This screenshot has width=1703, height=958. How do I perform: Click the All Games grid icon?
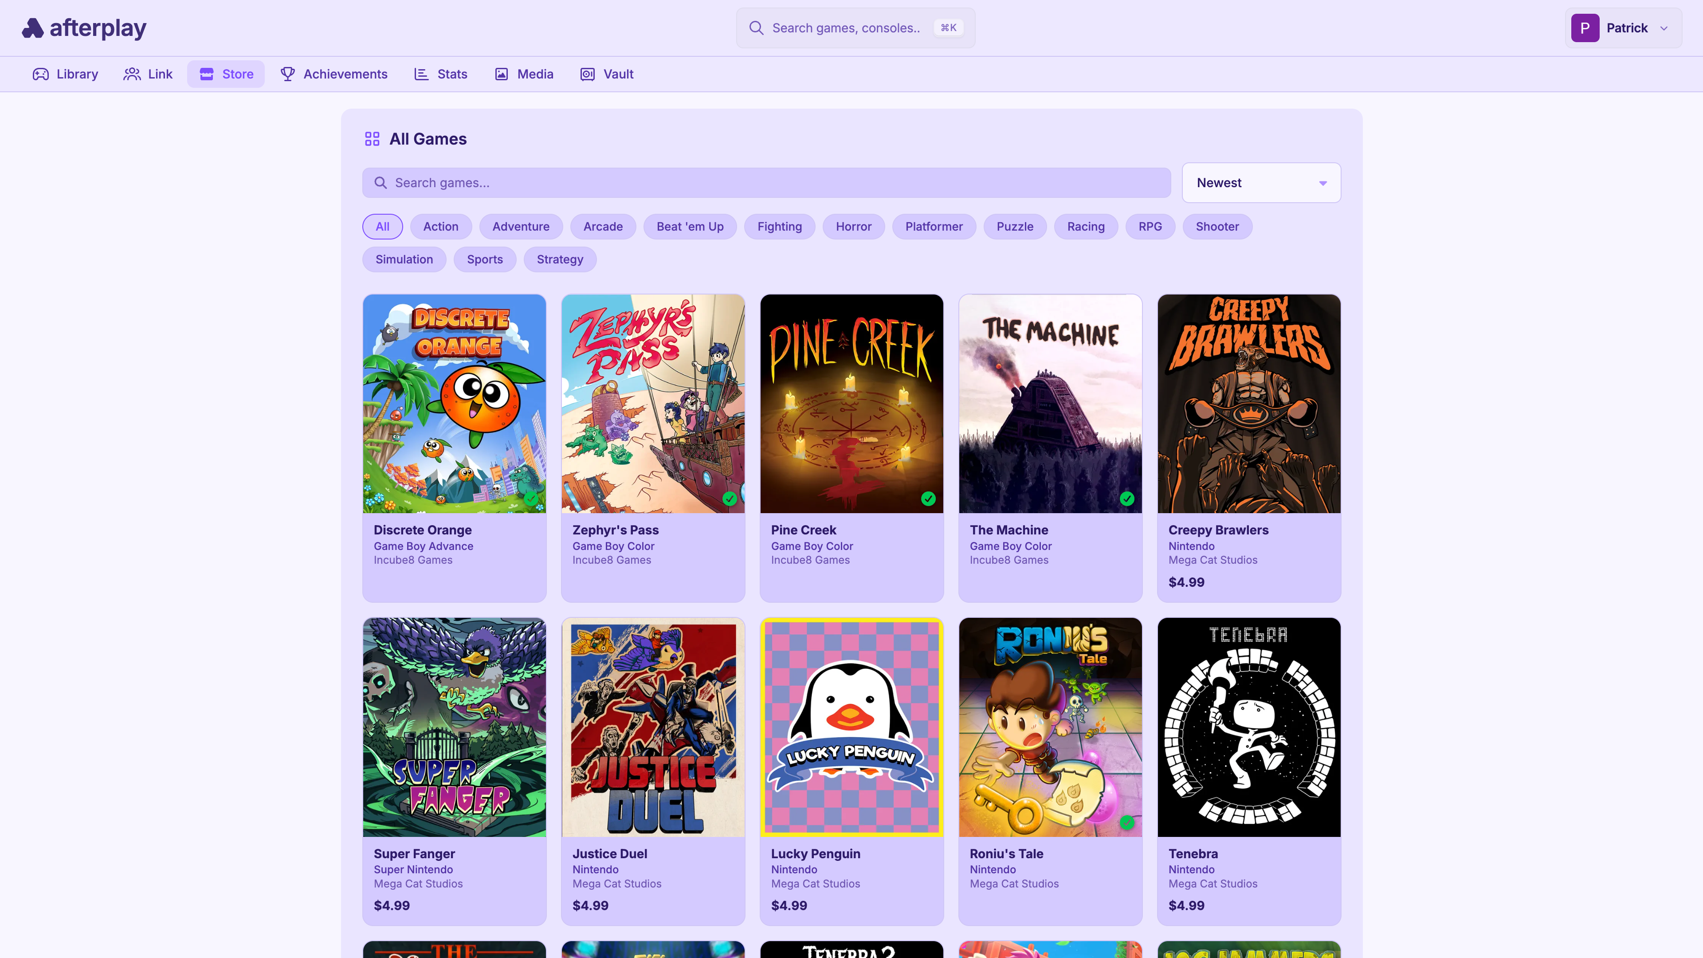(372, 139)
